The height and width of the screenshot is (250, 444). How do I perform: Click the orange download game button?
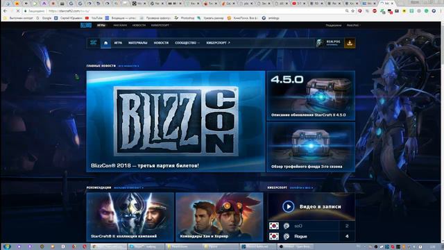coord(350,43)
